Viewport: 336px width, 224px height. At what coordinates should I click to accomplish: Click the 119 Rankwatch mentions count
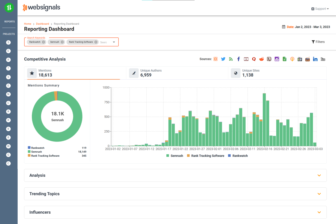[x=84, y=148]
